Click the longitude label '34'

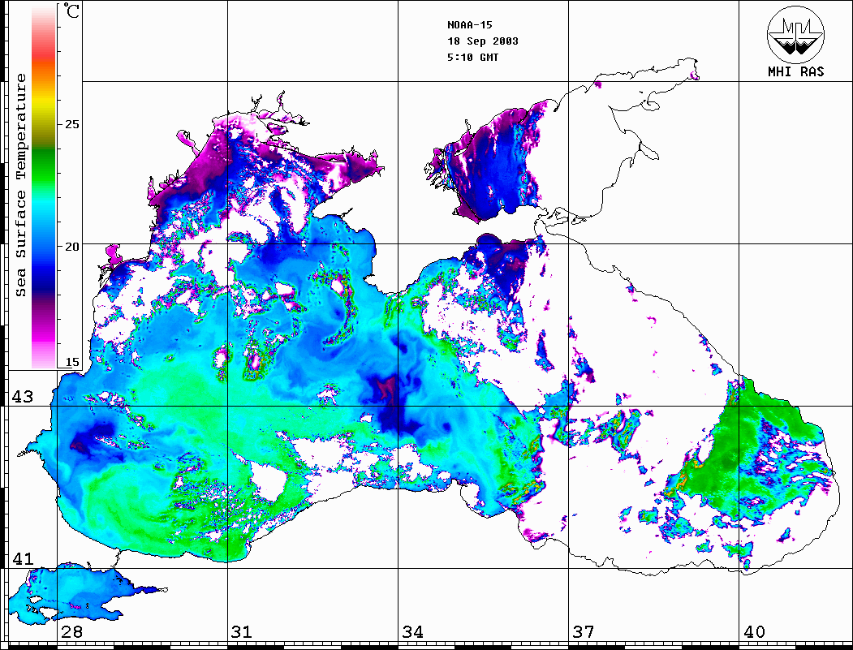(x=412, y=631)
